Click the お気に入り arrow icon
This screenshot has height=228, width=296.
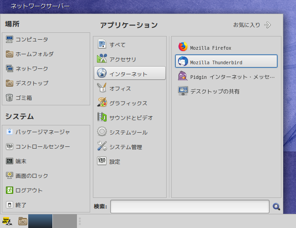tap(267, 25)
